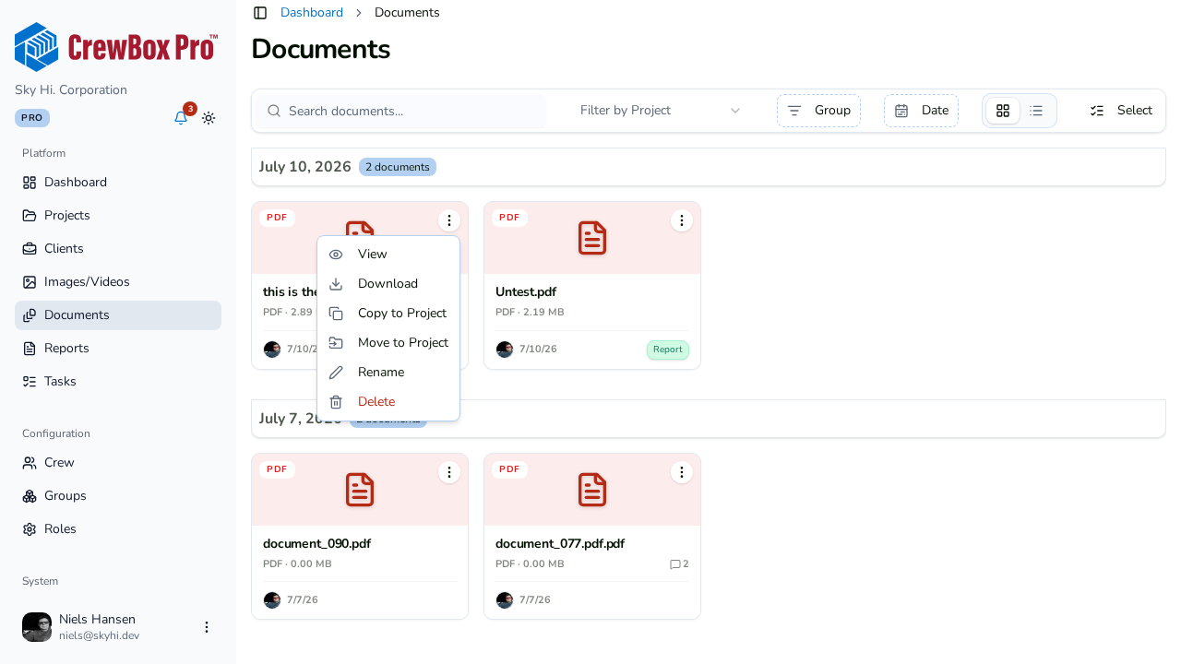Expand the Filter by Project dropdown
The width and height of the screenshot is (1181, 664).
tap(660, 111)
